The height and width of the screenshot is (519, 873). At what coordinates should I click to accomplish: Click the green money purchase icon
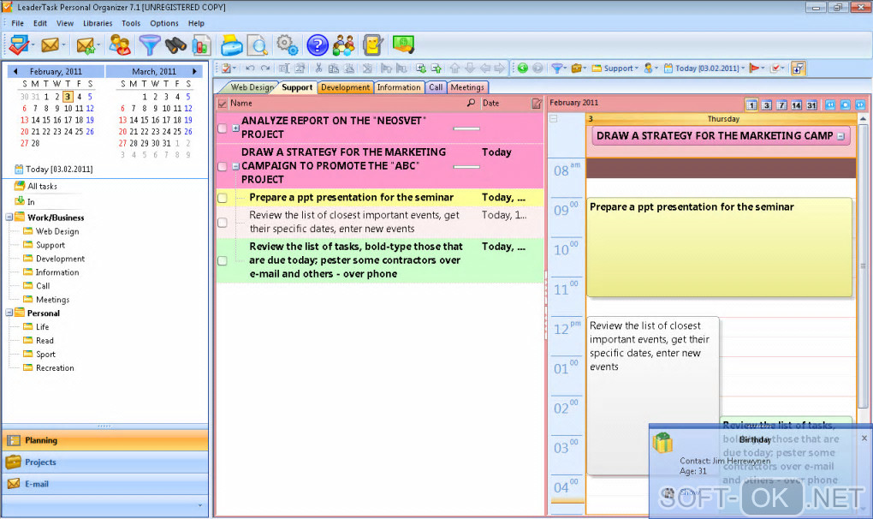click(403, 44)
